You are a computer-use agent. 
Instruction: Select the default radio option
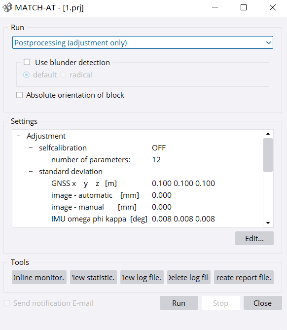tap(26, 74)
